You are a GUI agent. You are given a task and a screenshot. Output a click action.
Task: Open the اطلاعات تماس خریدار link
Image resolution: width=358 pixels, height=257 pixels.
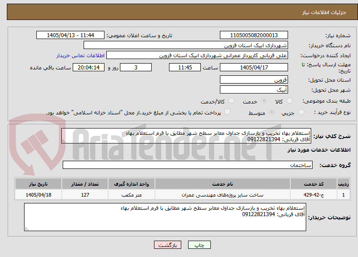pyautogui.click(x=80, y=55)
